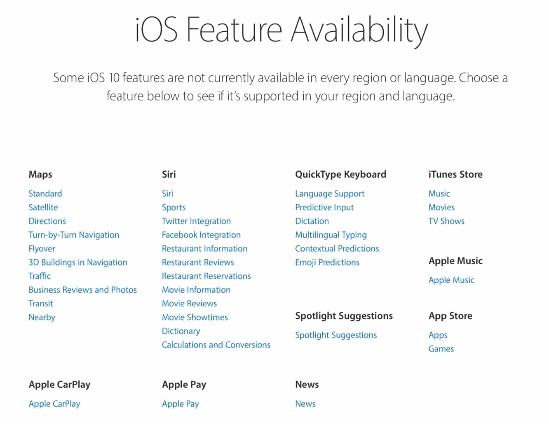The image size is (549, 424).
Task: Open the Traffic link
Action: tap(40, 276)
